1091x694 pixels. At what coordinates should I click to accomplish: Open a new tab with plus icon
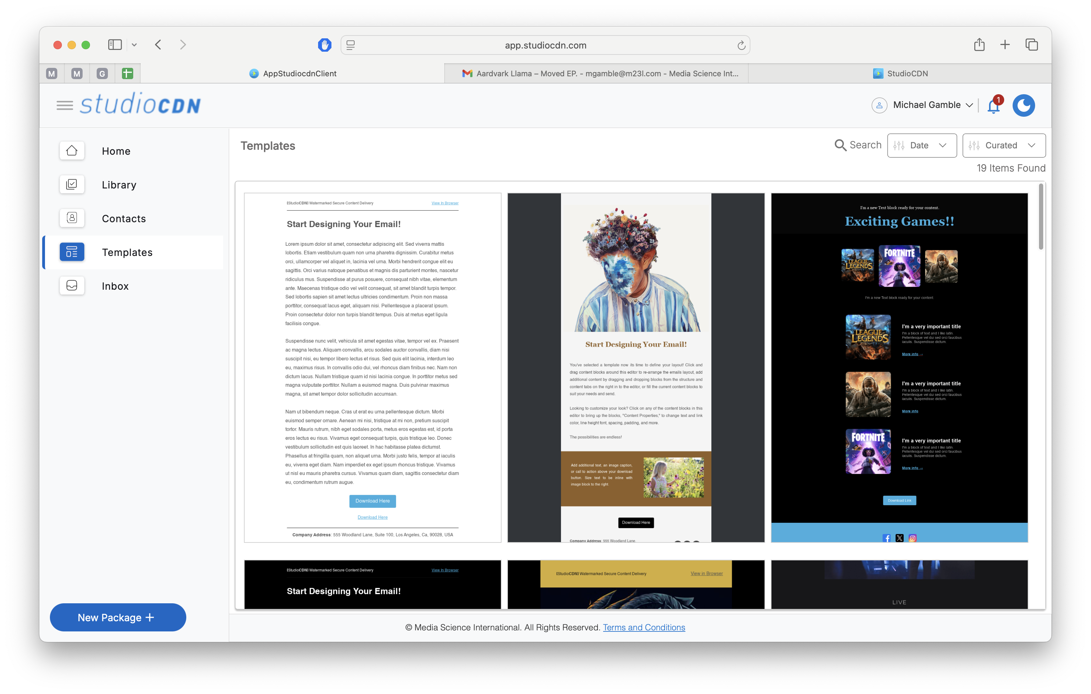tap(1005, 44)
